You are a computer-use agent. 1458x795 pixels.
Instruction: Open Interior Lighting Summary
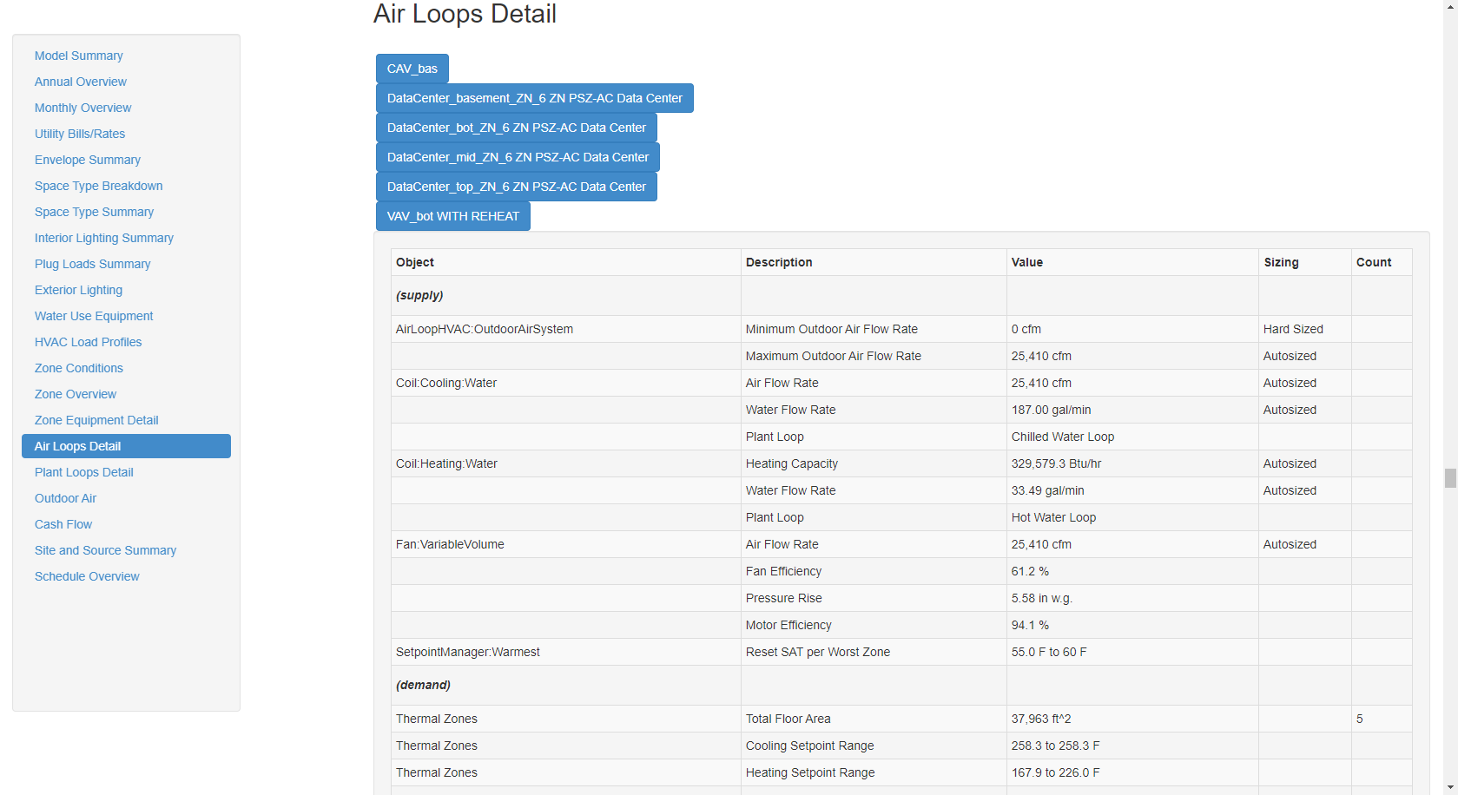(x=103, y=238)
